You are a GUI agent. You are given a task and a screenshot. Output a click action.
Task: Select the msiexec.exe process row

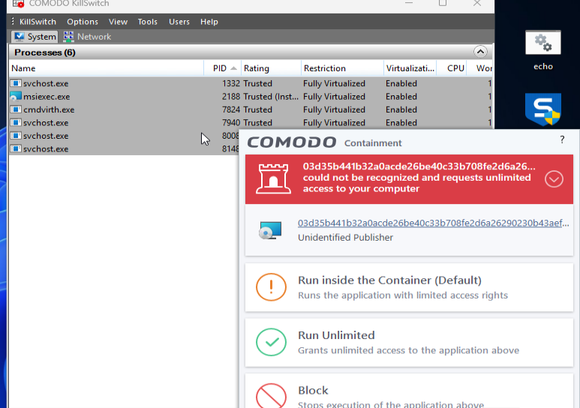coord(251,97)
